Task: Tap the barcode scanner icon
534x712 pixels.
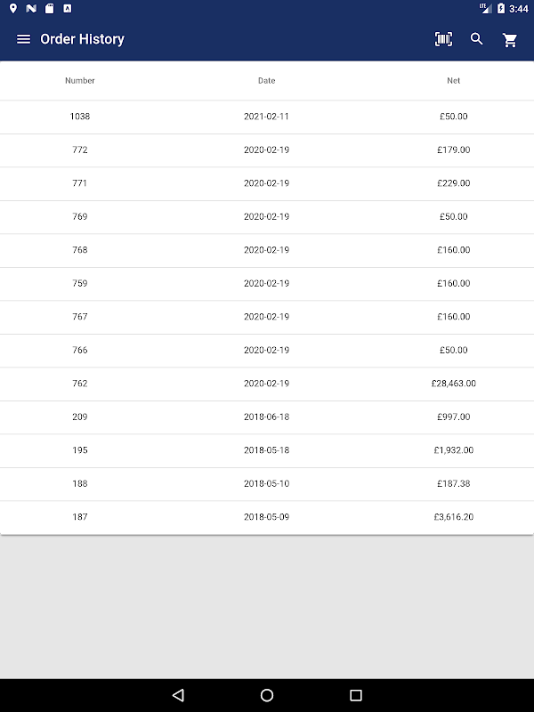Action: [x=443, y=39]
